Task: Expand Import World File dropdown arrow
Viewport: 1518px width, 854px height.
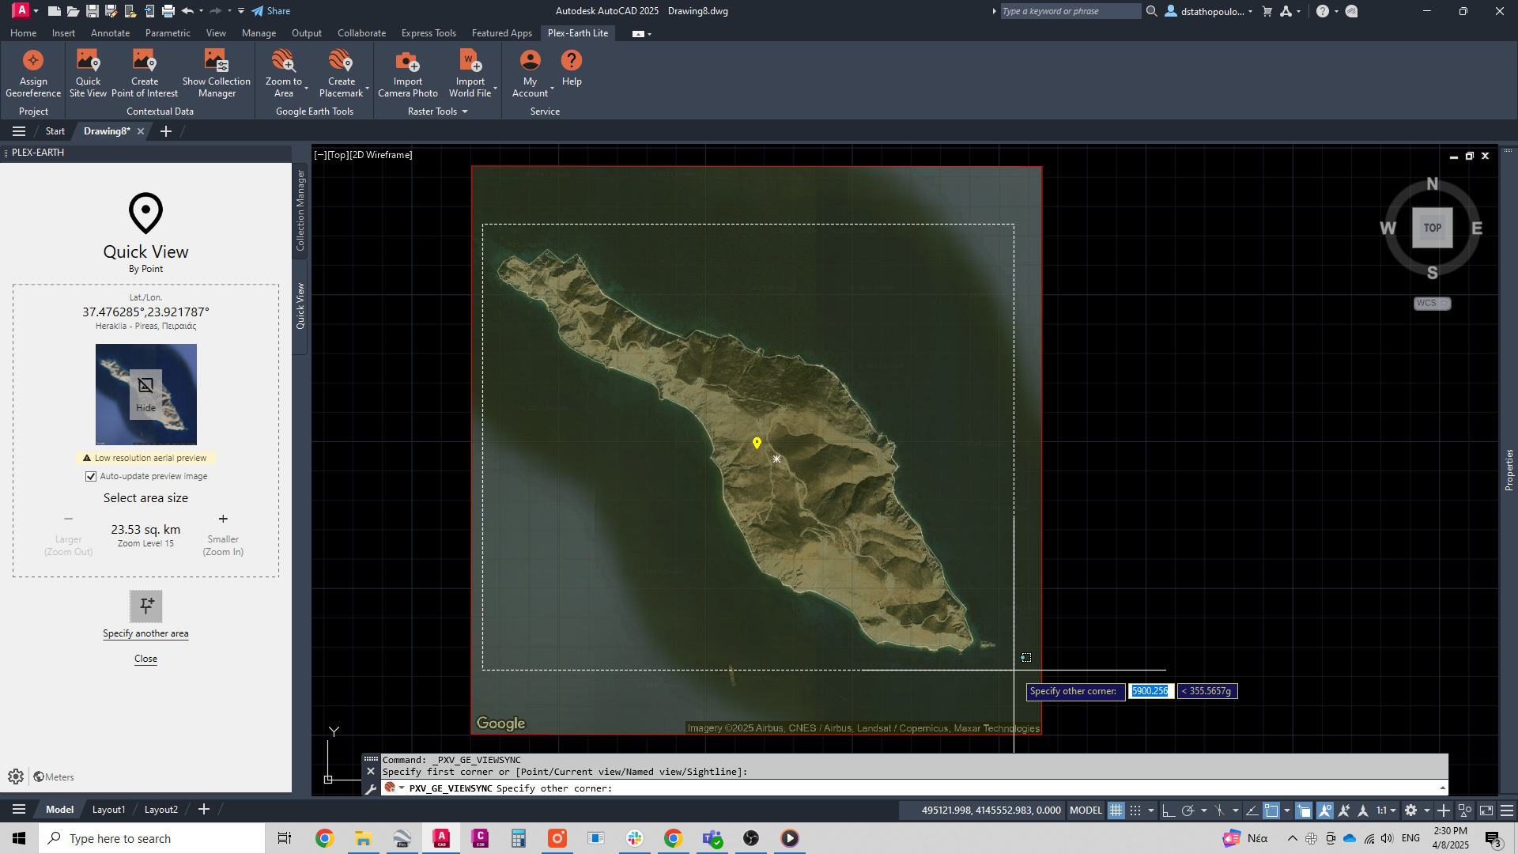Action: click(495, 89)
